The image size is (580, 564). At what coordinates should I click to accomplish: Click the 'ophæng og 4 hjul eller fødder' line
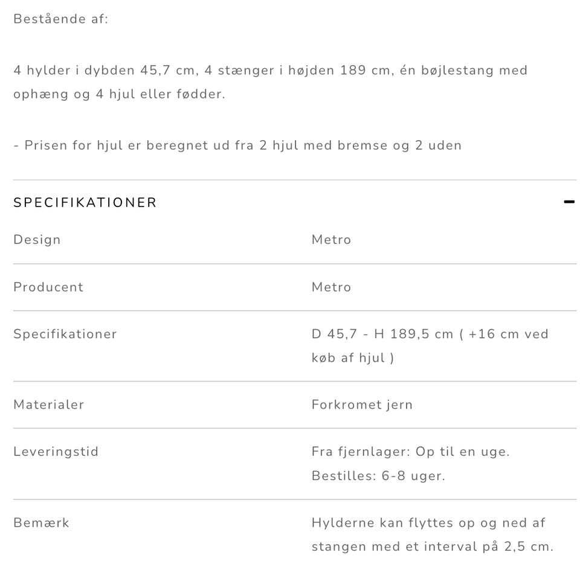pyautogui.click(x=119, y=94)
